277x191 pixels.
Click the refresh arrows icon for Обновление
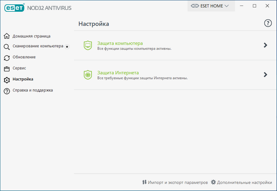pos(6,58)
